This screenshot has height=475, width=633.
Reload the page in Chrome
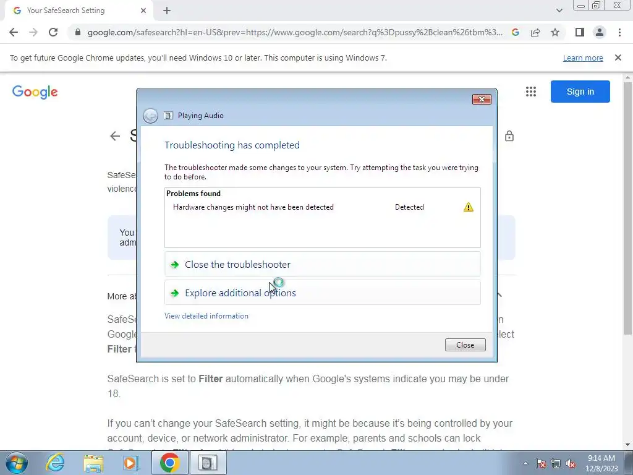coord(53,32)
